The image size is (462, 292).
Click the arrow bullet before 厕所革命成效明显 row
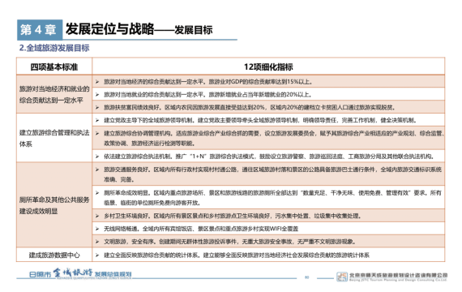pyautogui.click(x=97, y=193)
